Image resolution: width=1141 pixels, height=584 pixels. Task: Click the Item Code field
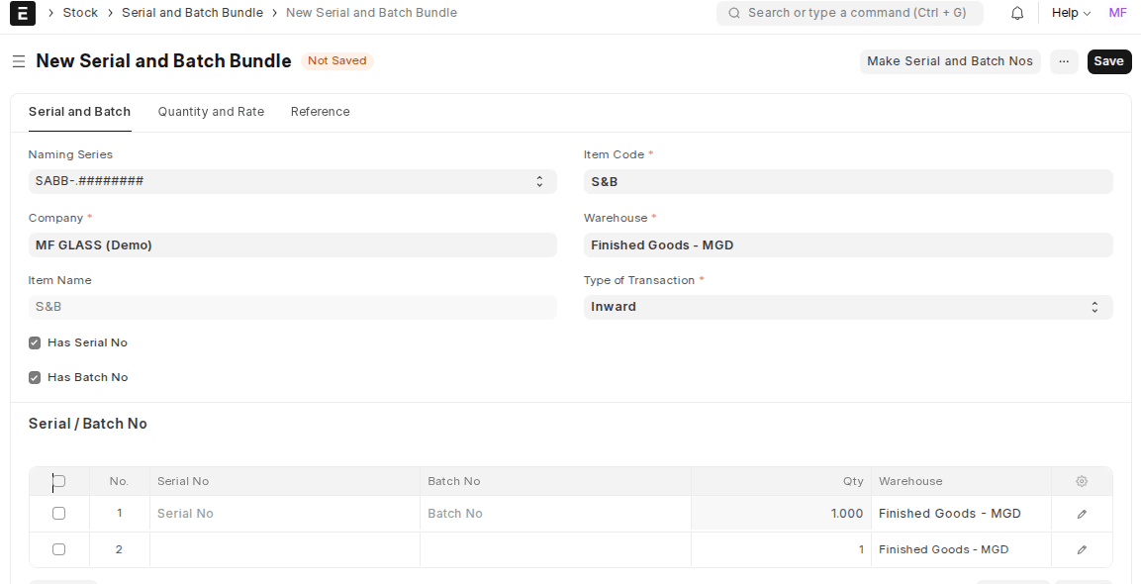tap(848, 182)
